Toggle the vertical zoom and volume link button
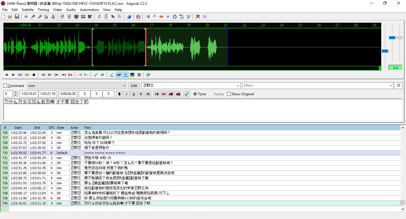Screen dimensions: 406x219 click(x=395, y=68)
